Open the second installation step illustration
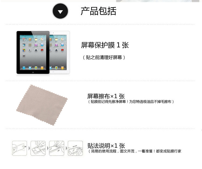 pos(38,148)
